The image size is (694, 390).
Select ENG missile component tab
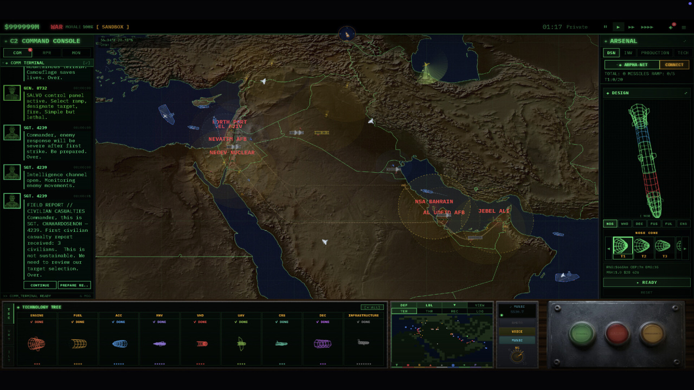(683, 224)
